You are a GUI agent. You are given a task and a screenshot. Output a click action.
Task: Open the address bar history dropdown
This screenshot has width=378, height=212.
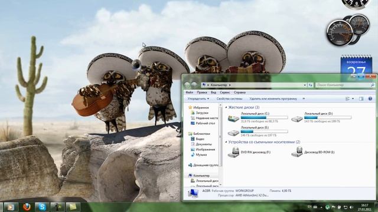click(305, 85)
